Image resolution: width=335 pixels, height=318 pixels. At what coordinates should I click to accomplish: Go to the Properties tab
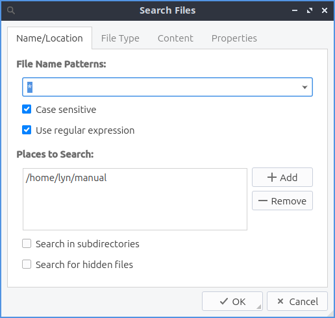234,38
